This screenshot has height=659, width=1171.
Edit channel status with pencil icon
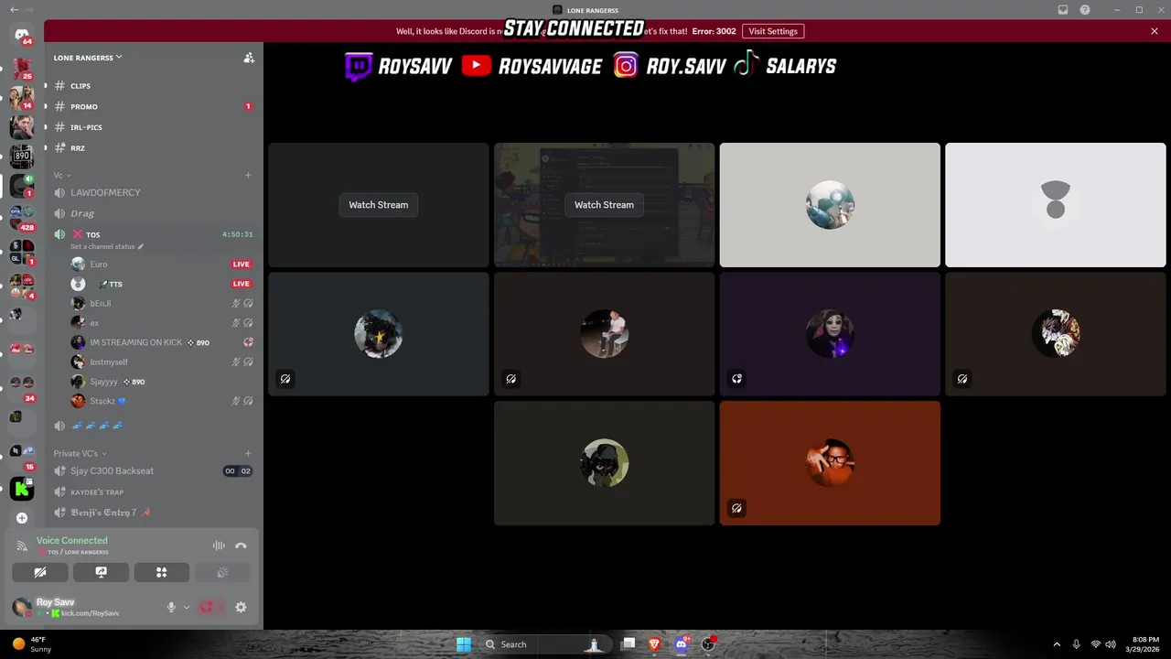tap(141, 246)
